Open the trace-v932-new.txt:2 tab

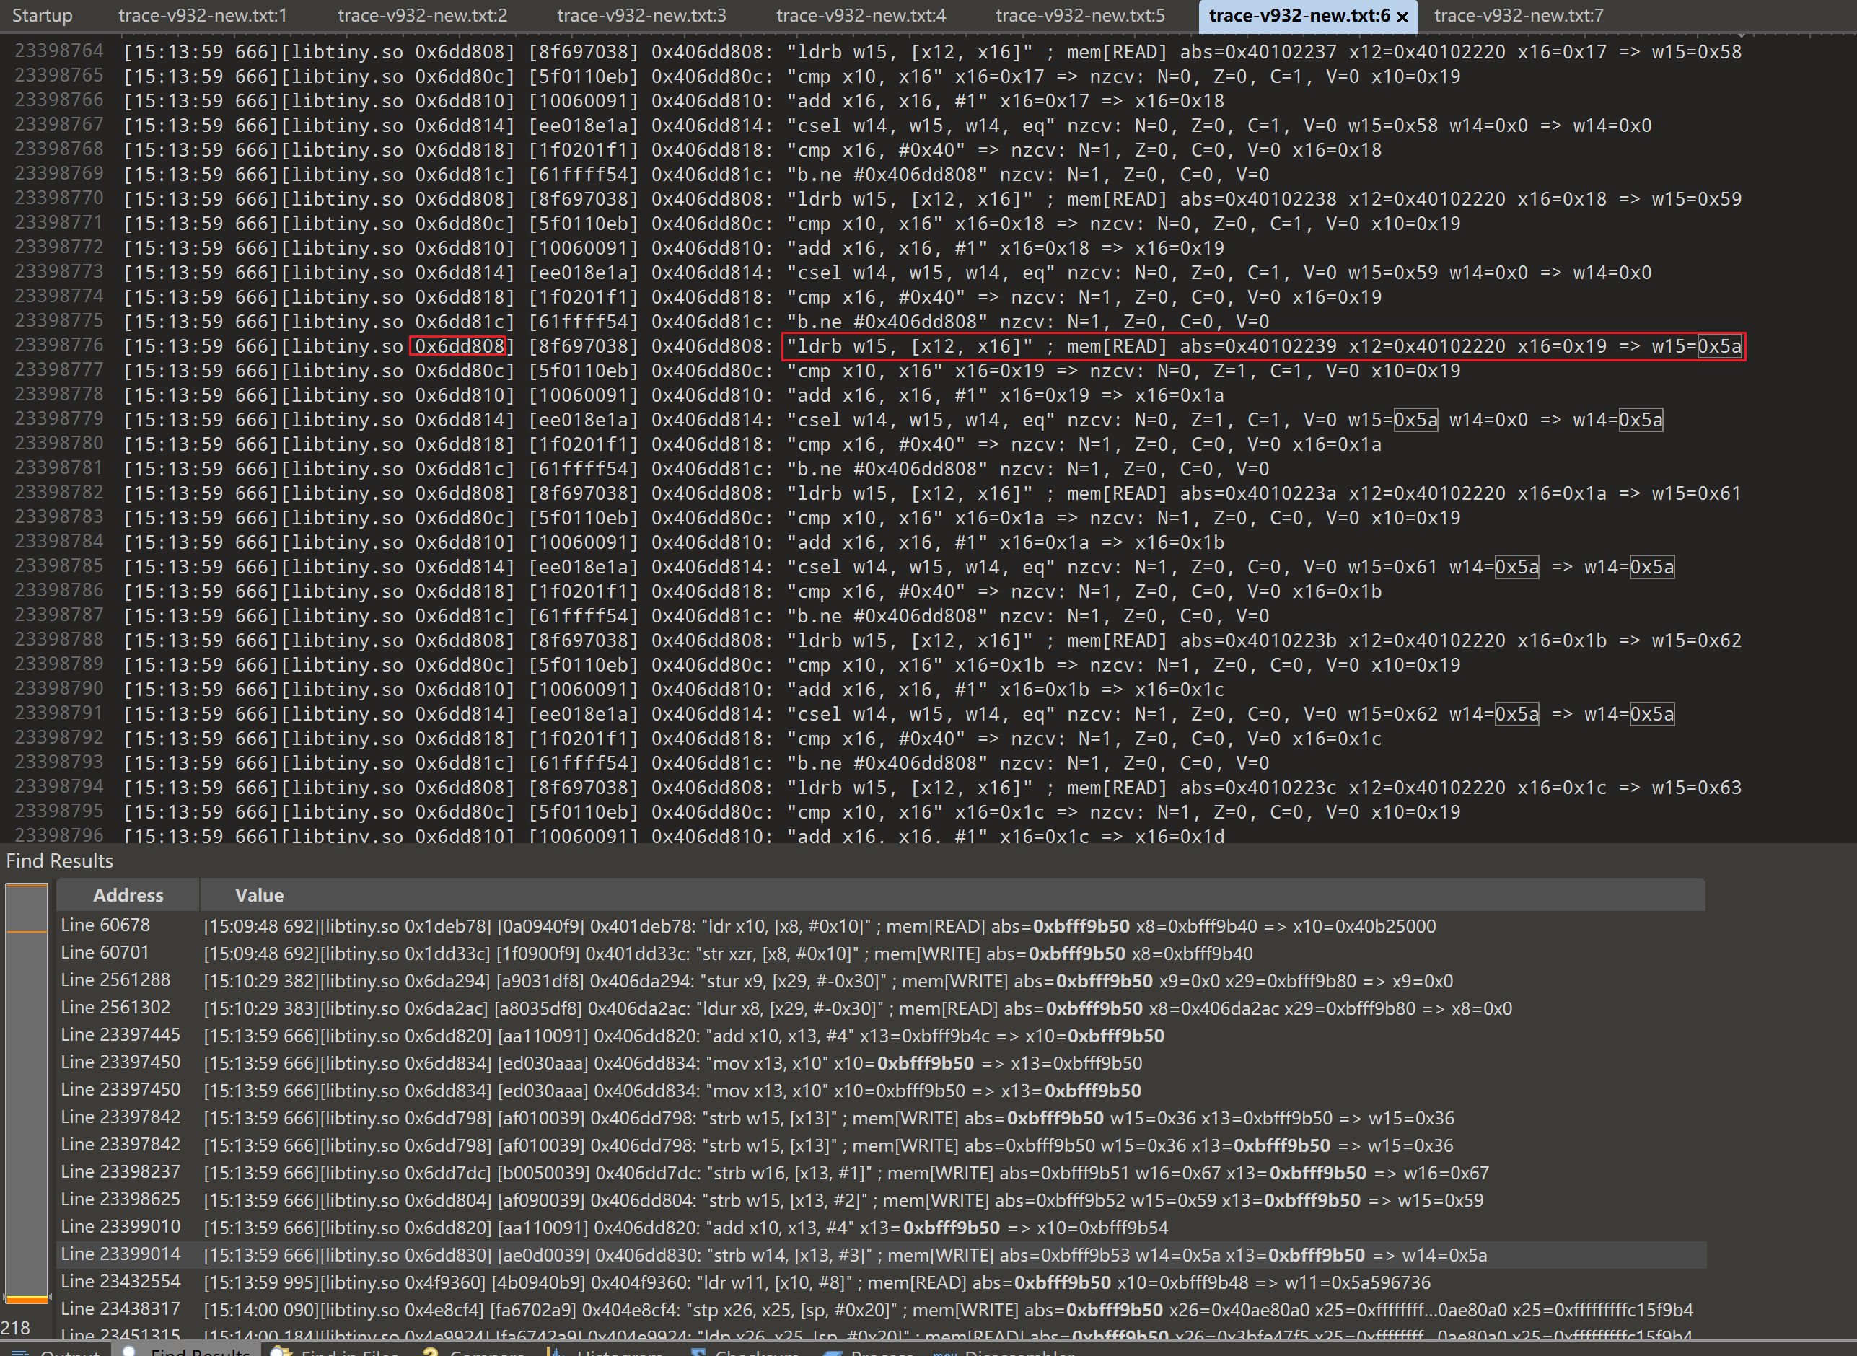(x=422, y=16)
